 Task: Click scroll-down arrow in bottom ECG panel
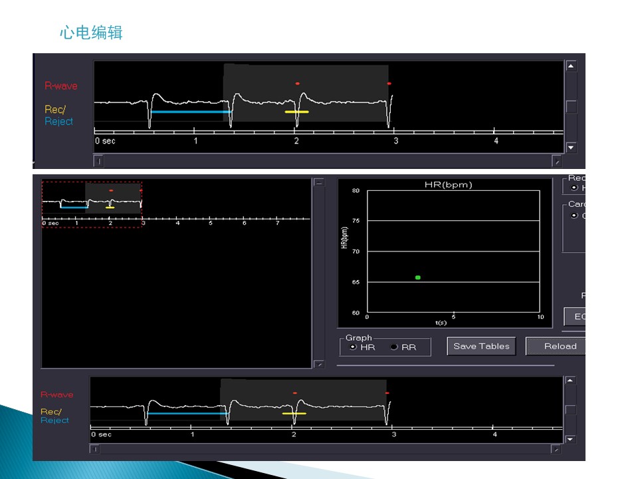570,439
